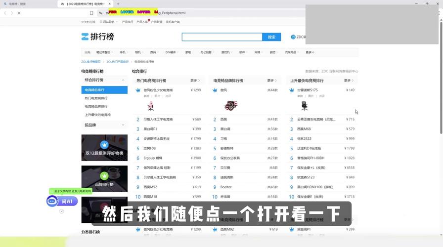Open Boelter brand row
The width and height of the screenshot is (443, 247).
pos(246,187)
